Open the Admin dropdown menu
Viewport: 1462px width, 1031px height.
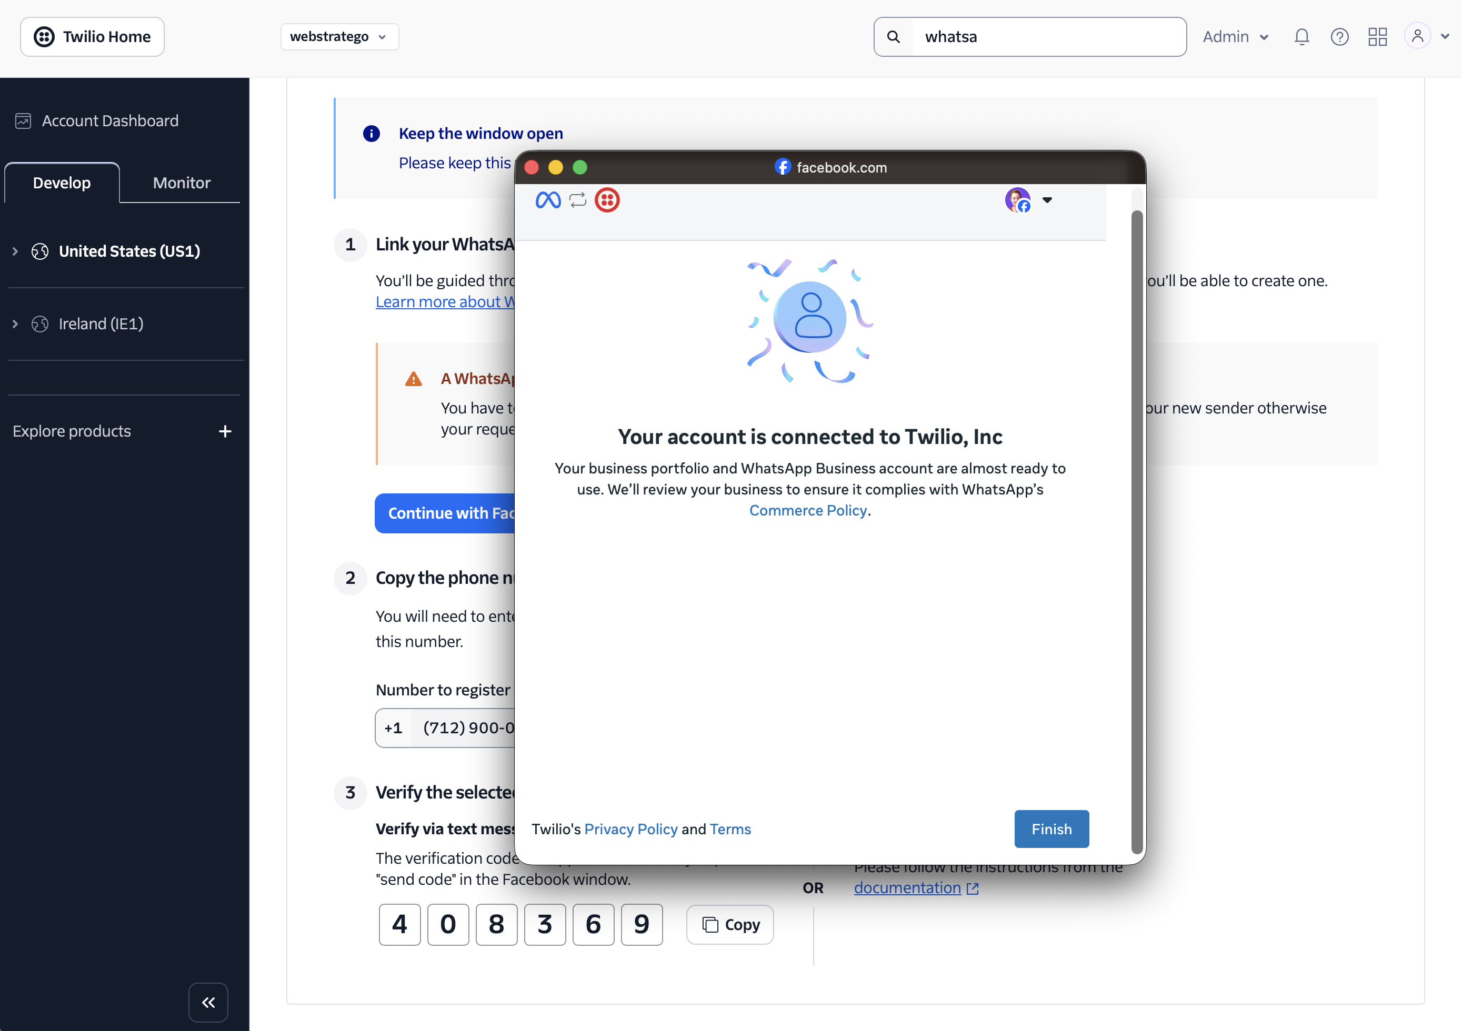[x=1235, y=37]
